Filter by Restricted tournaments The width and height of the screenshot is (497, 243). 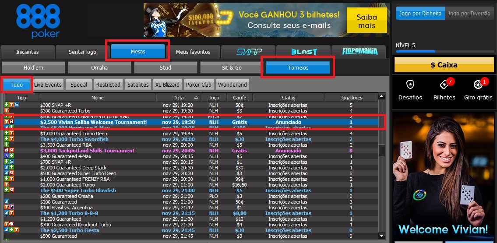coord(108,85)
